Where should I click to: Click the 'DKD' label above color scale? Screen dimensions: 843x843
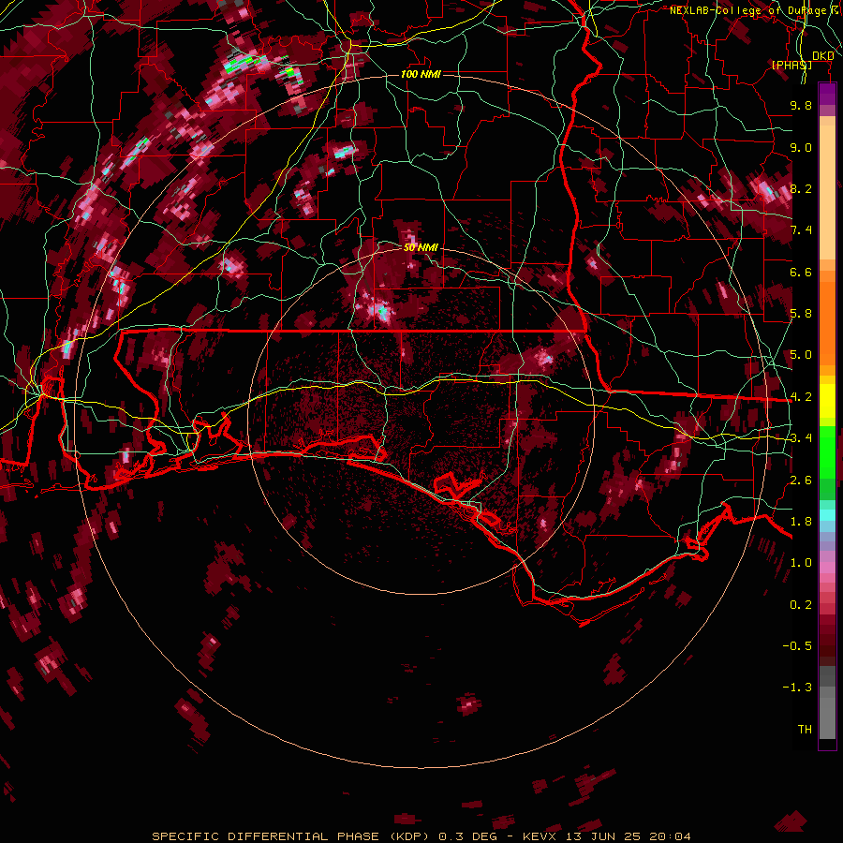tap(822, 56)
